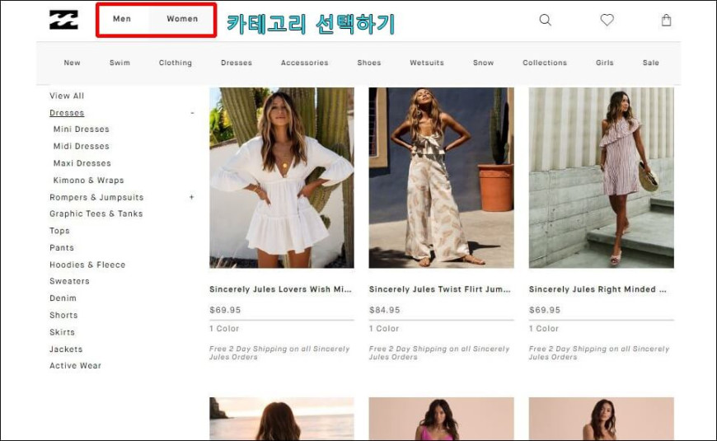Click 1 Color under Right Minded

pos(544,328)
